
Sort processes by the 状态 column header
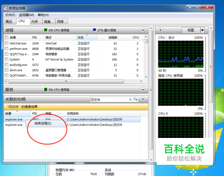point(87,37)
